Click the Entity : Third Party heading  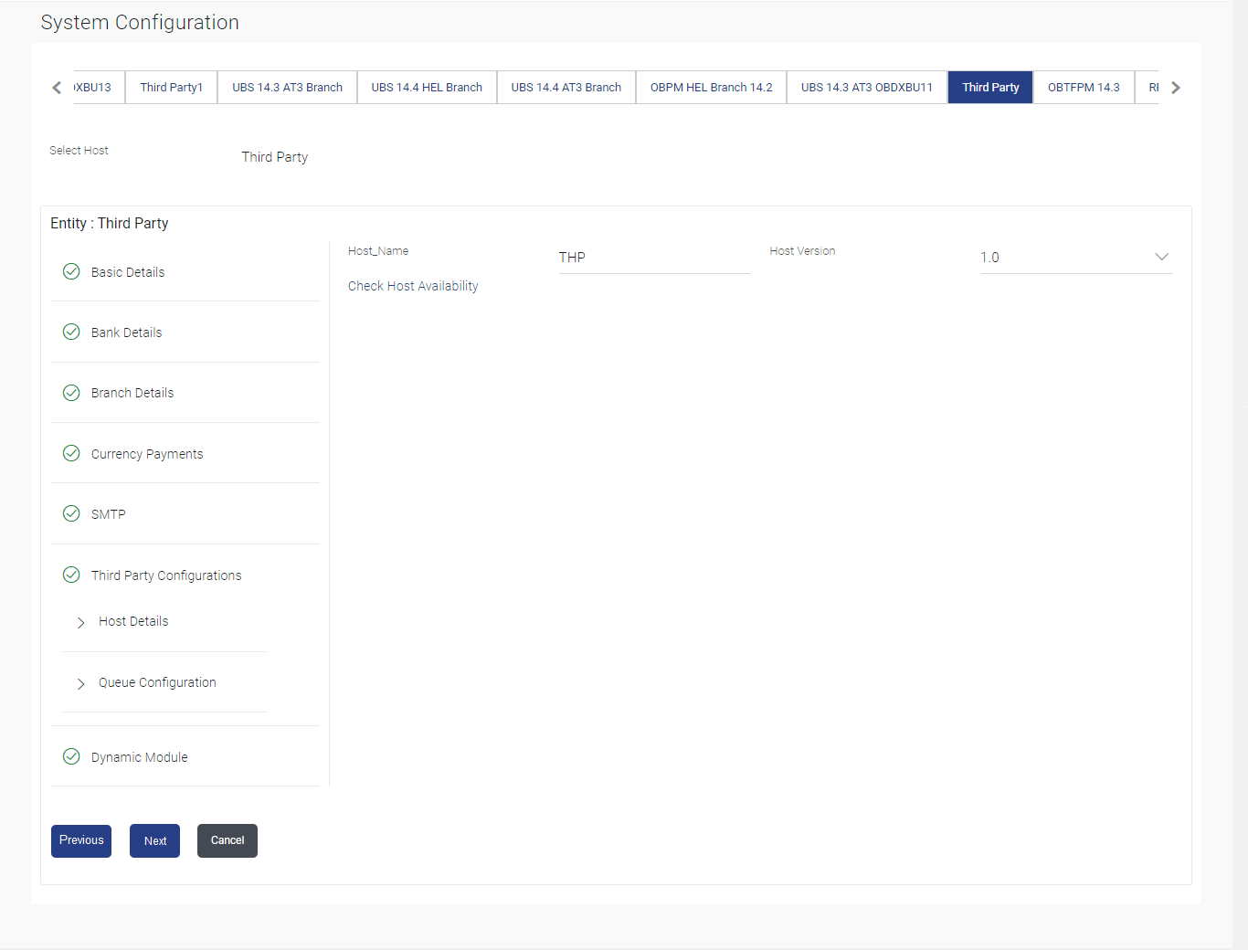coord(110,223)
